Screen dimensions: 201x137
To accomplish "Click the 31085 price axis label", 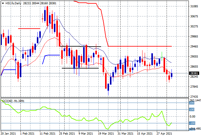I will point(194,6).
